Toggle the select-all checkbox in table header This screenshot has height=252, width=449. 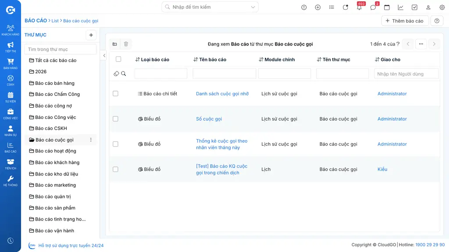click(x=118, y=59)
